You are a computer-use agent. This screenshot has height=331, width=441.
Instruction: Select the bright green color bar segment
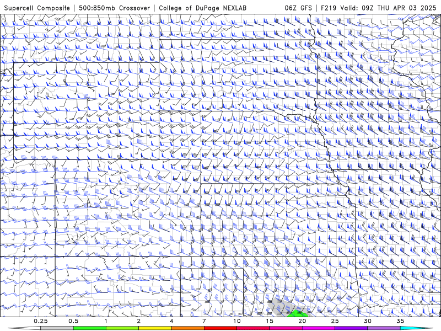(89, 328)
